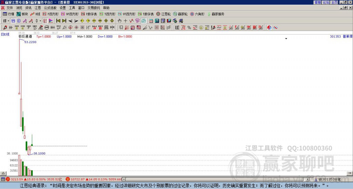The height and width of the screenshot is (189, 353).
Task: Toggle the highlighted 双 indicator button
Action: coord(45,21)
